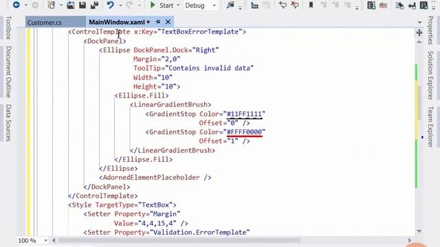The image size is (440, 247).
Task: Click the Find in Files icon
Action: click(x=230, y=5)
